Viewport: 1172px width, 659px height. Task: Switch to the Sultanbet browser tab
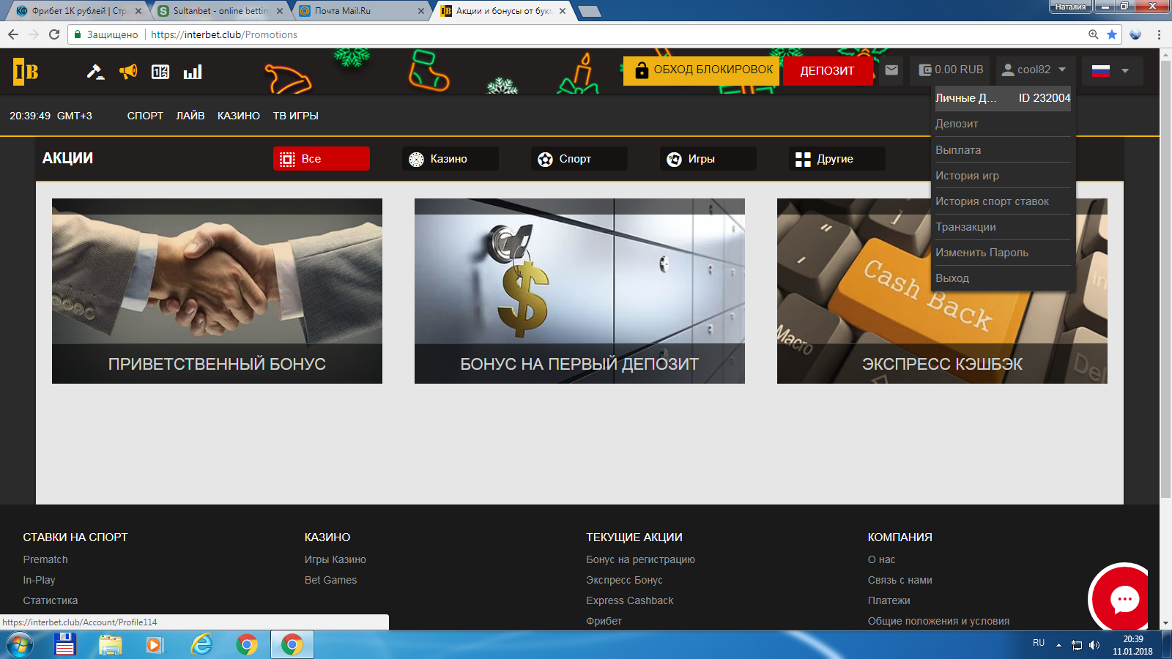pos(221,11)
